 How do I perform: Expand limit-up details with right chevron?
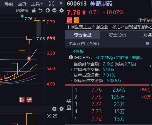(x=150, y=66)
